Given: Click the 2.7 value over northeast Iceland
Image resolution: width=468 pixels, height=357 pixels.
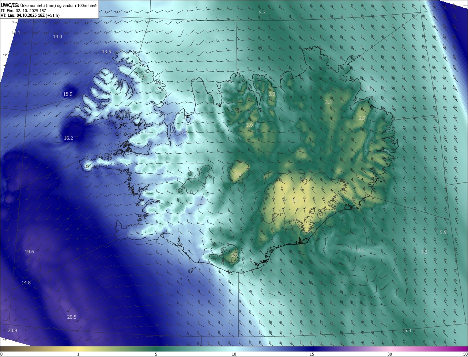Looking at the screenshot, I should coord(362,118).
